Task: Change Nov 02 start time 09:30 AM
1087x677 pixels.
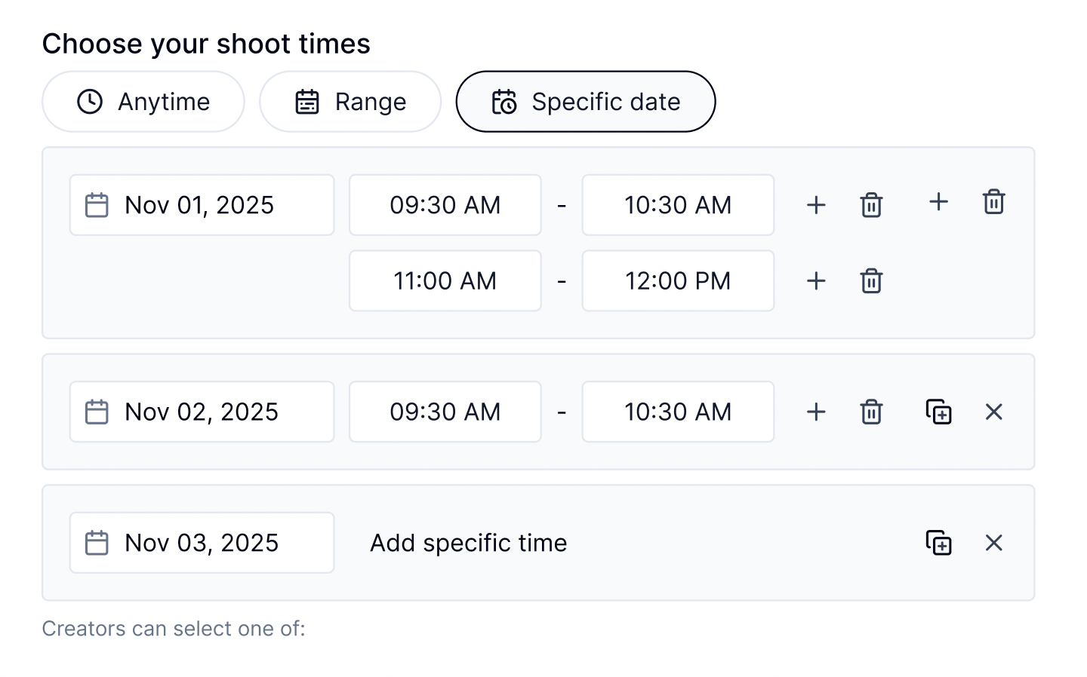Action: pyautogui.click(x=445, y=412)
